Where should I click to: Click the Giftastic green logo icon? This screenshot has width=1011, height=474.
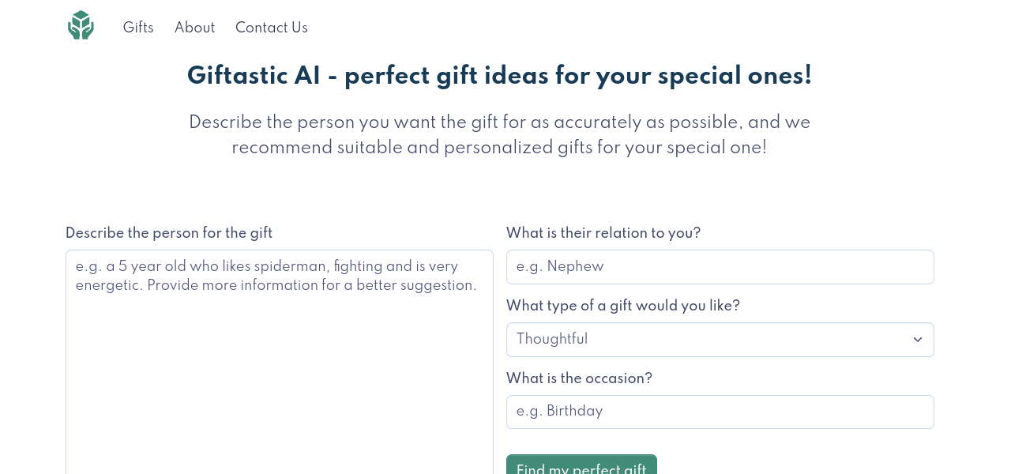tap(81, 25)
